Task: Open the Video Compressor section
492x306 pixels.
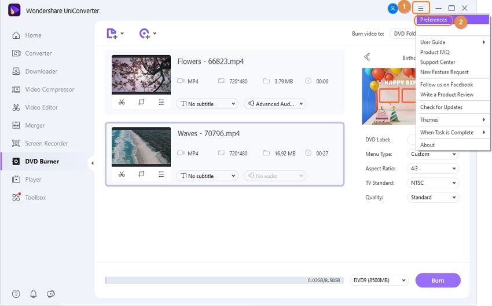Action: pyautogui.click(x=43, y=89)
